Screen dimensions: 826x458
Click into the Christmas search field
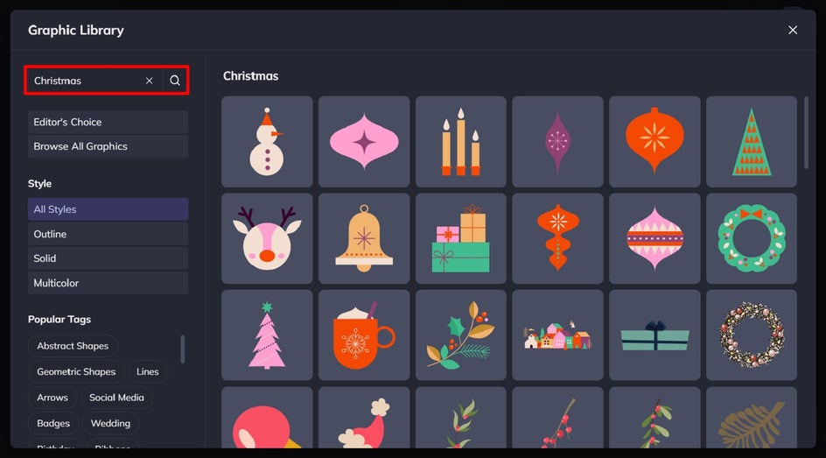[x=87, y=81]
